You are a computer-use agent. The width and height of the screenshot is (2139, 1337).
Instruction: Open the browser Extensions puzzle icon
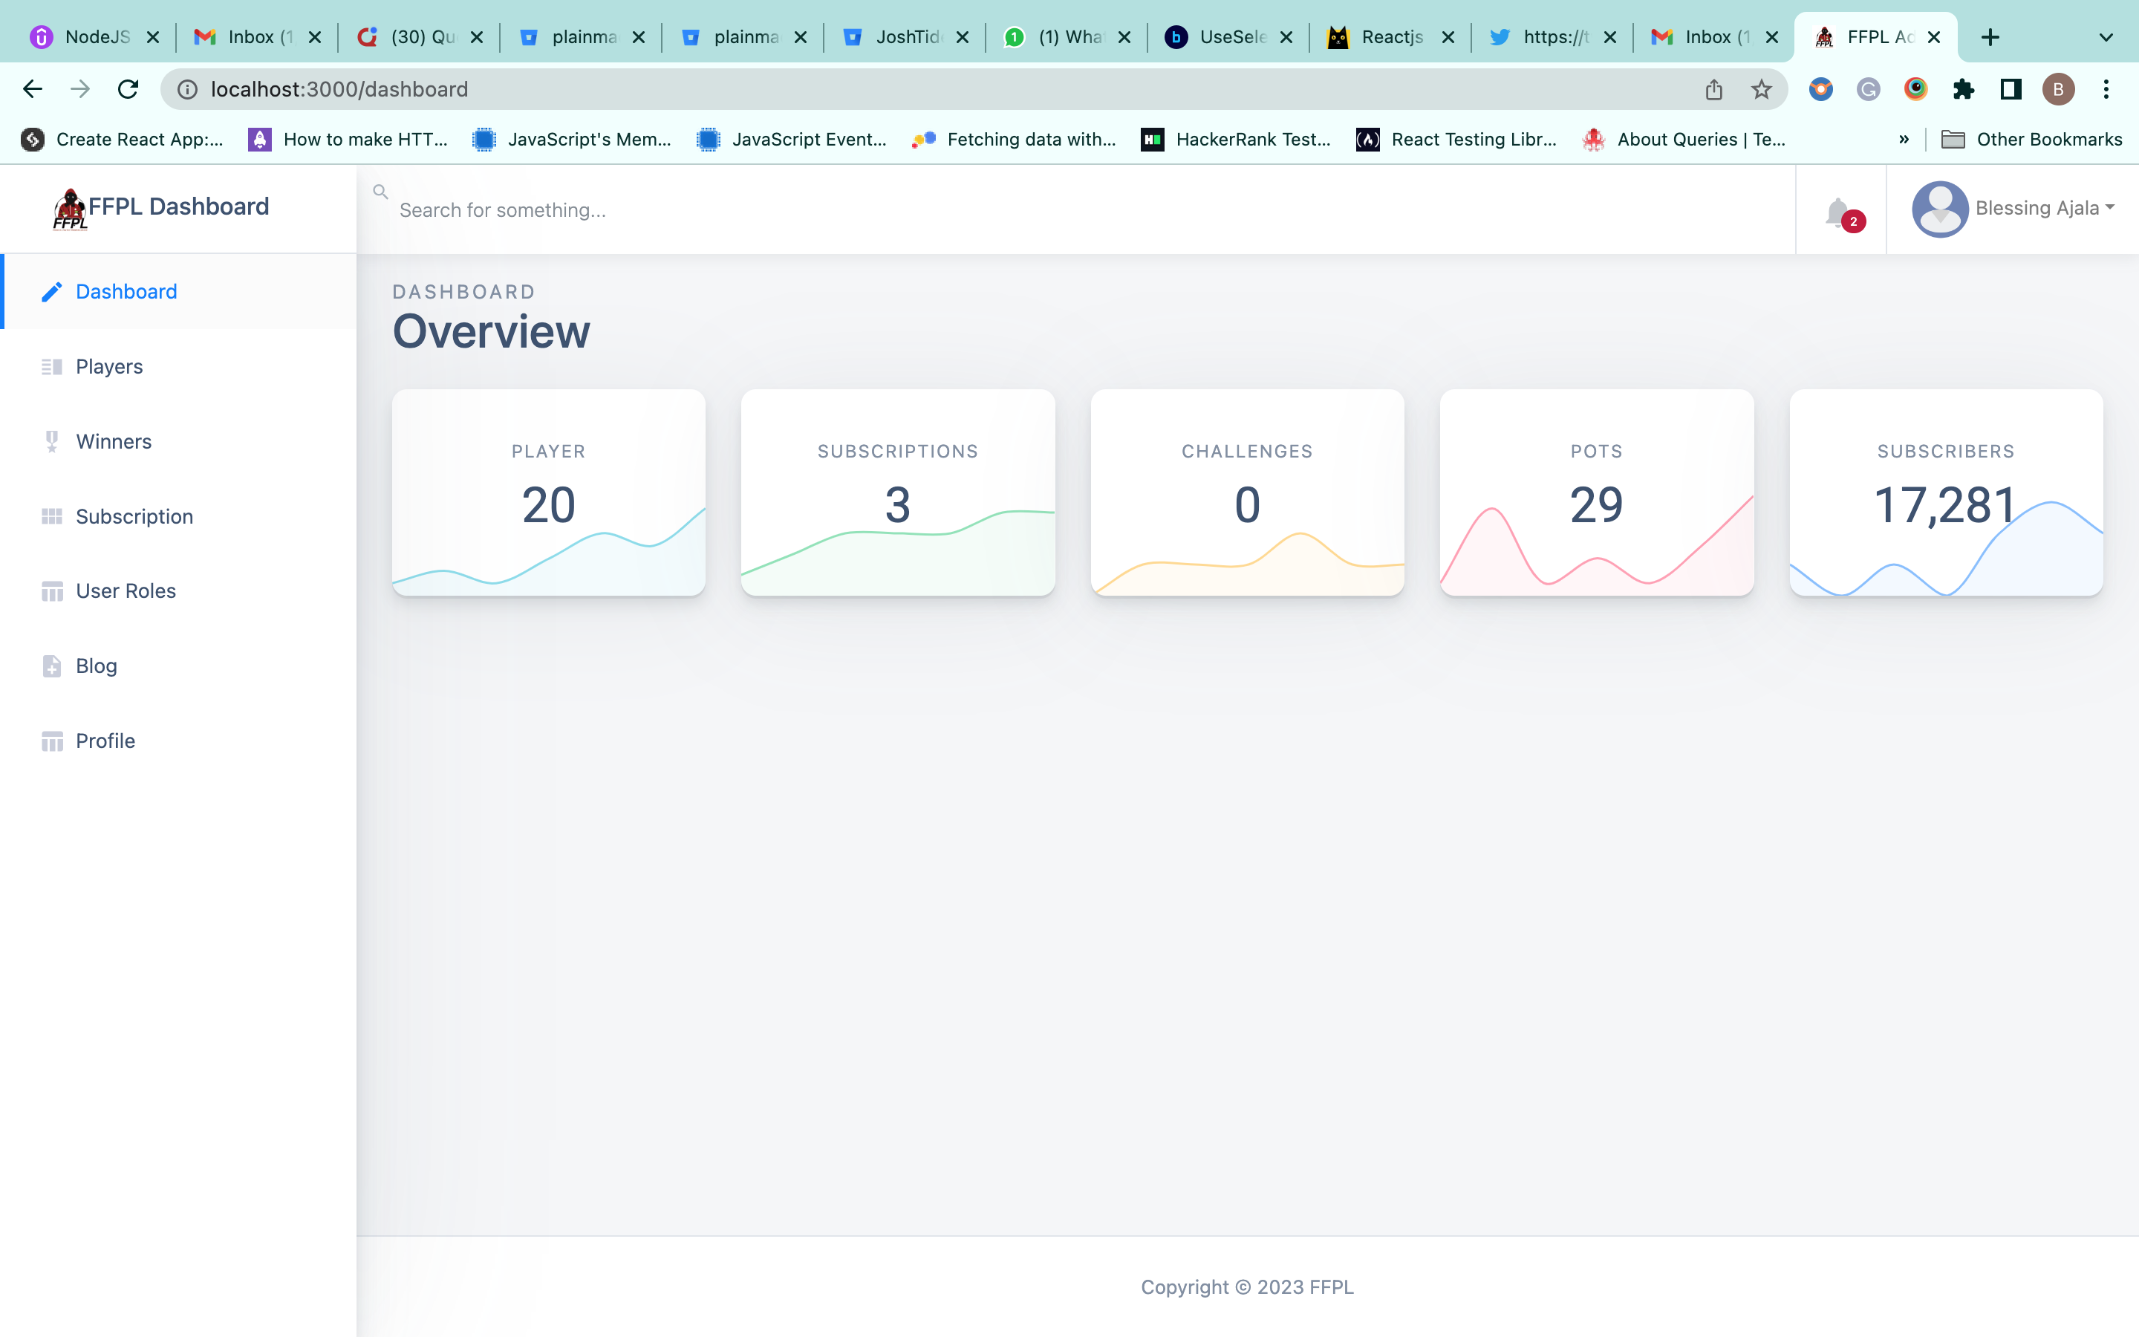click(x=1963, y=89)
